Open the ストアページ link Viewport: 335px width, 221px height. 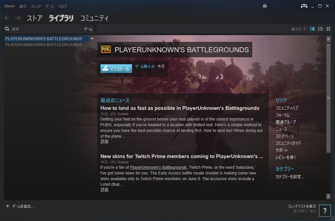285,136
